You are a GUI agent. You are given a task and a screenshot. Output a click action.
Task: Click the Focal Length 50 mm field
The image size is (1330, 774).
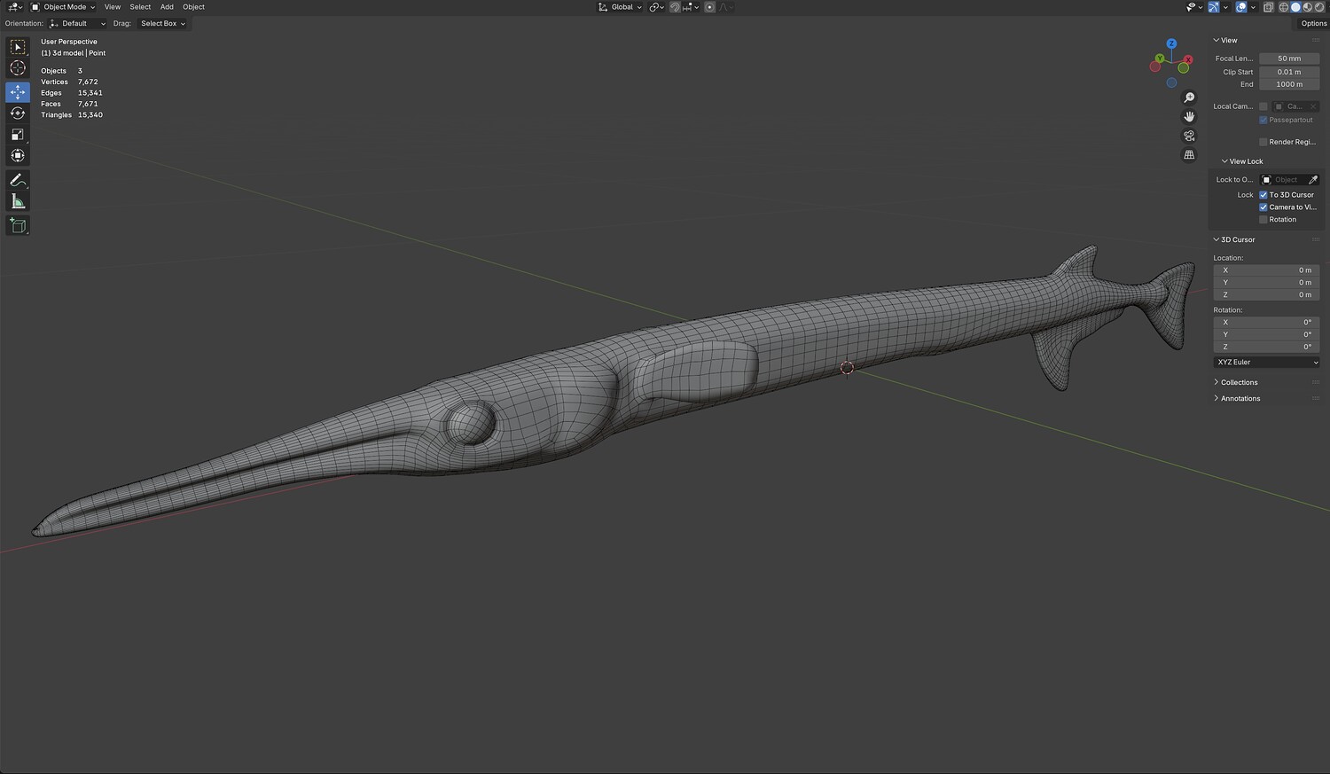pyautogui.click(x=1289, y=59)
